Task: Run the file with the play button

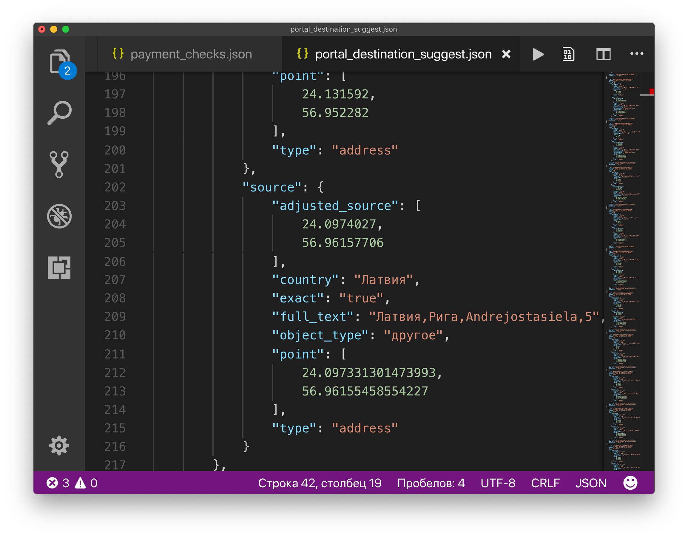Action: (538, 54)
